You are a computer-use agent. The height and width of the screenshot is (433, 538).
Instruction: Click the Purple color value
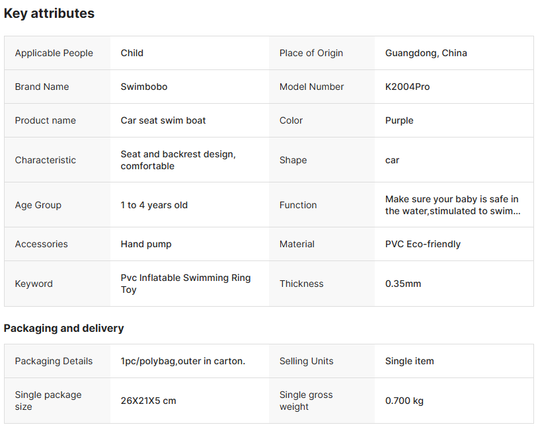(x=399, y=120)
